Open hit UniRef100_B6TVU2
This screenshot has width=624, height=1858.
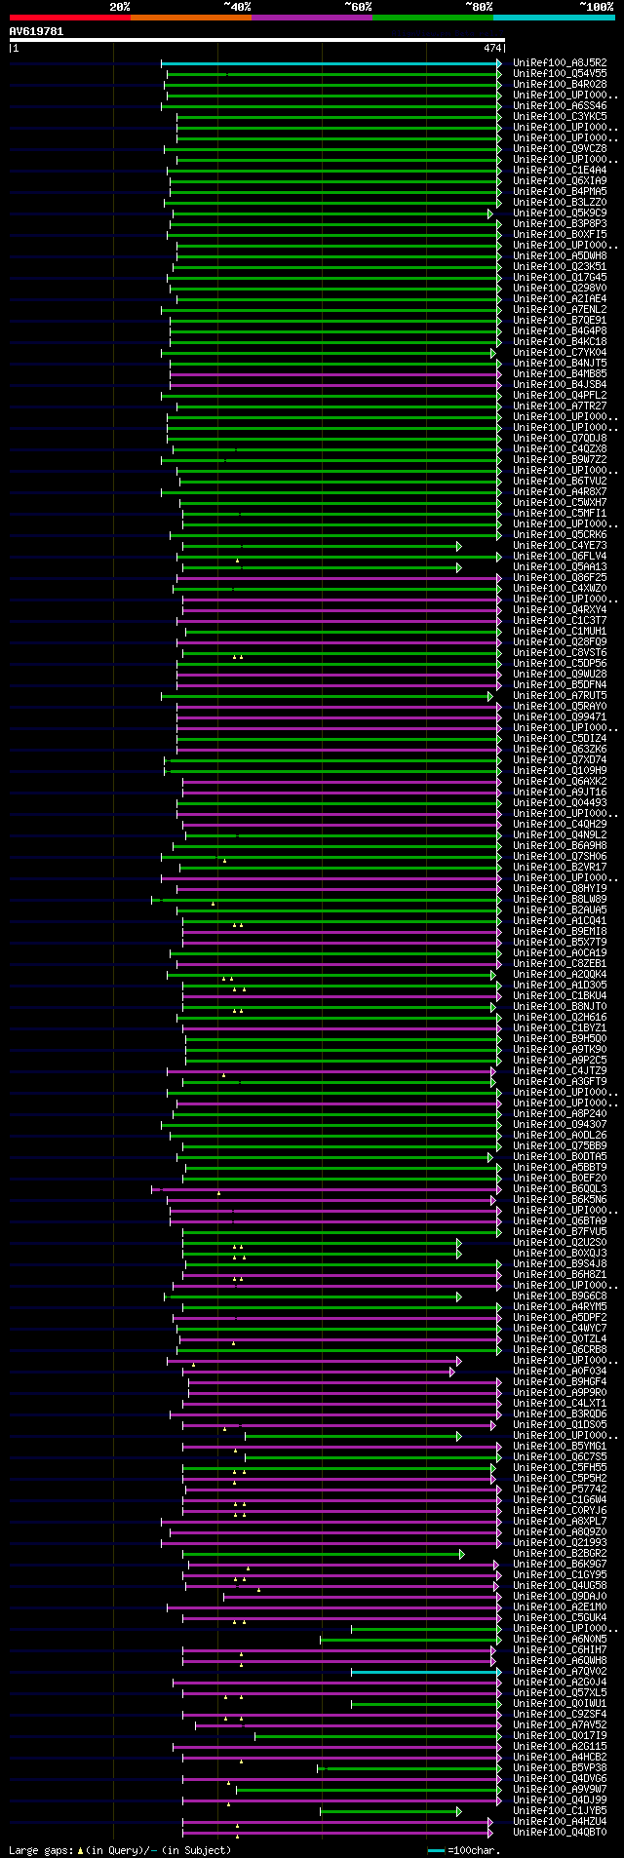coord(561,482)
